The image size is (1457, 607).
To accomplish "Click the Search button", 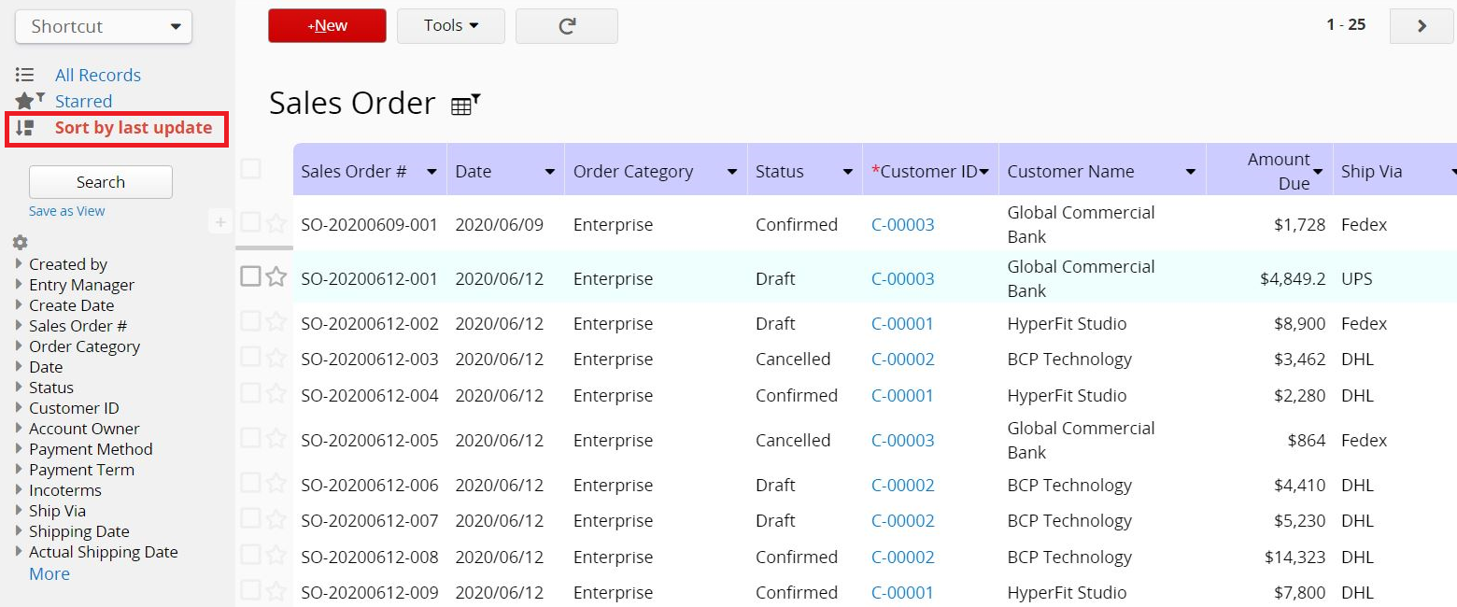I will tap(101, 182).
